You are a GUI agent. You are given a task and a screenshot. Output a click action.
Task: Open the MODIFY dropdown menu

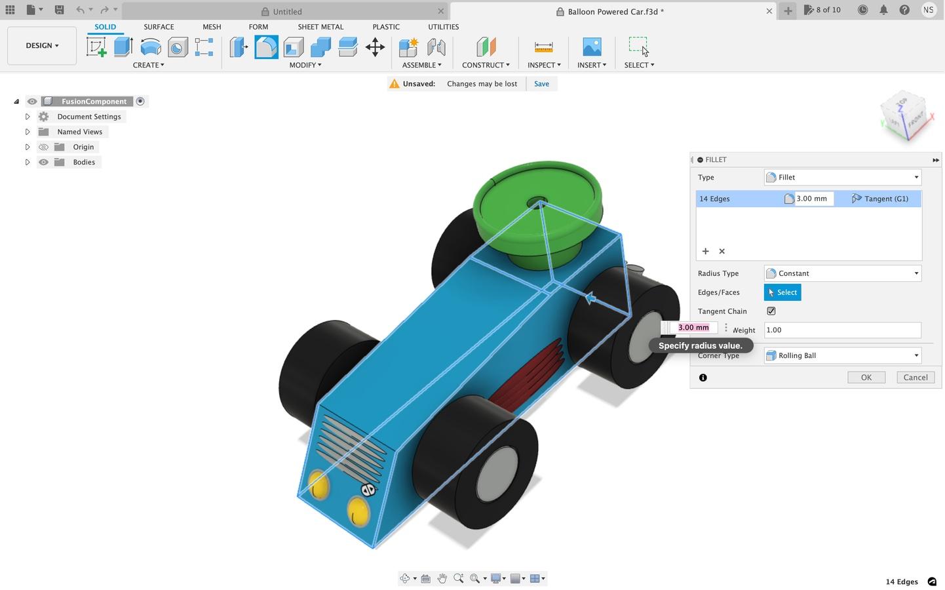pos(305,65)
